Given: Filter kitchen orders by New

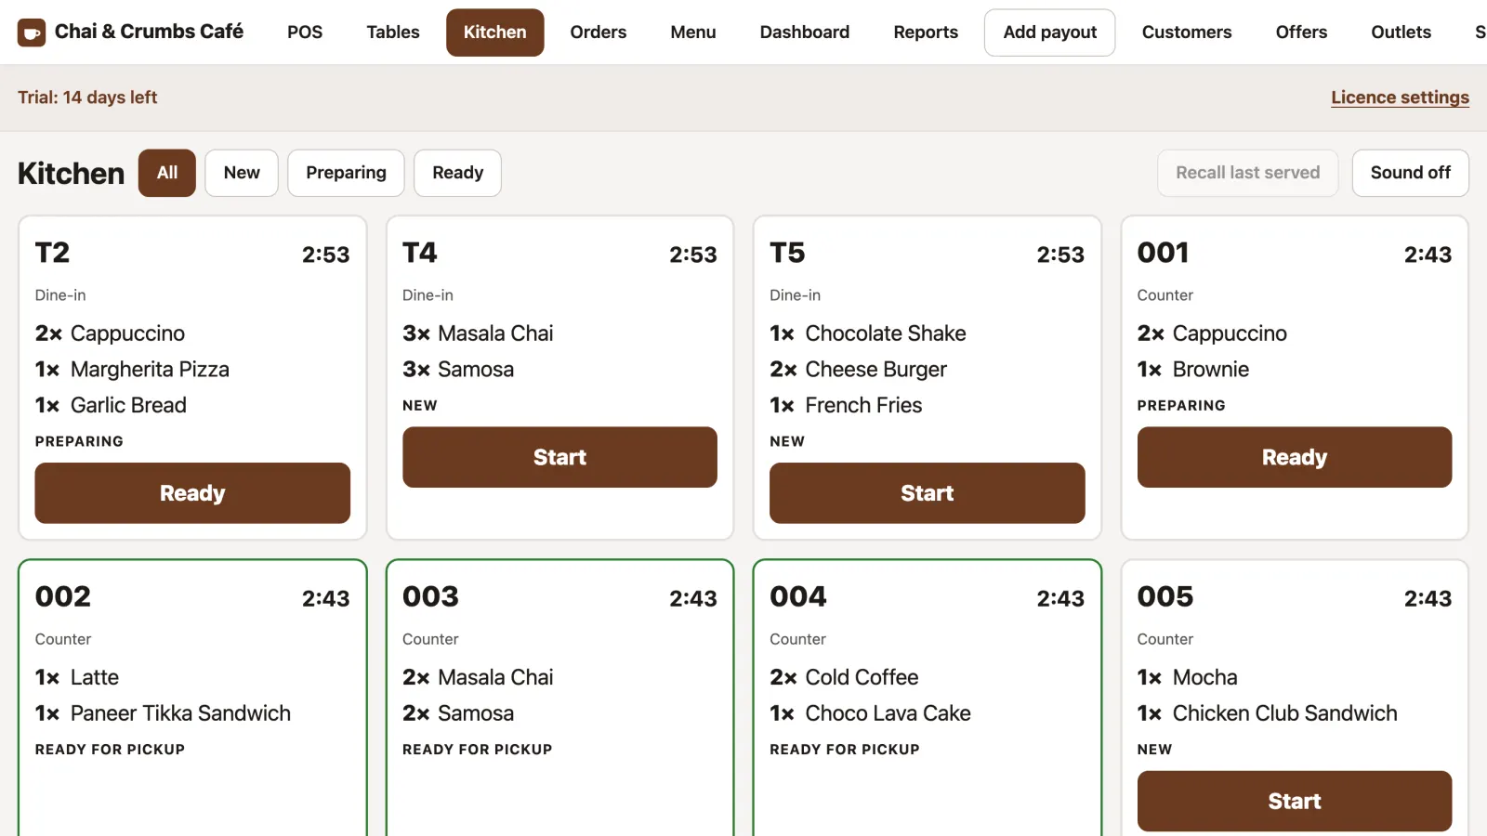Looking at the screenshot, I should (242, 173).
